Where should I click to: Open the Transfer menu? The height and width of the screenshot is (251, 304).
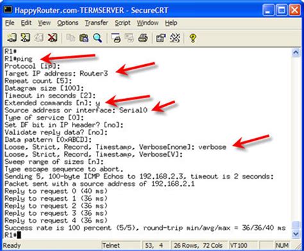(96, 23)
